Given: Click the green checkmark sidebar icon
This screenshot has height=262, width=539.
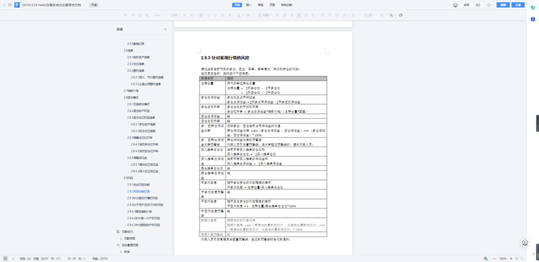Looking at the screenshot, I should (x=533, y=7).
